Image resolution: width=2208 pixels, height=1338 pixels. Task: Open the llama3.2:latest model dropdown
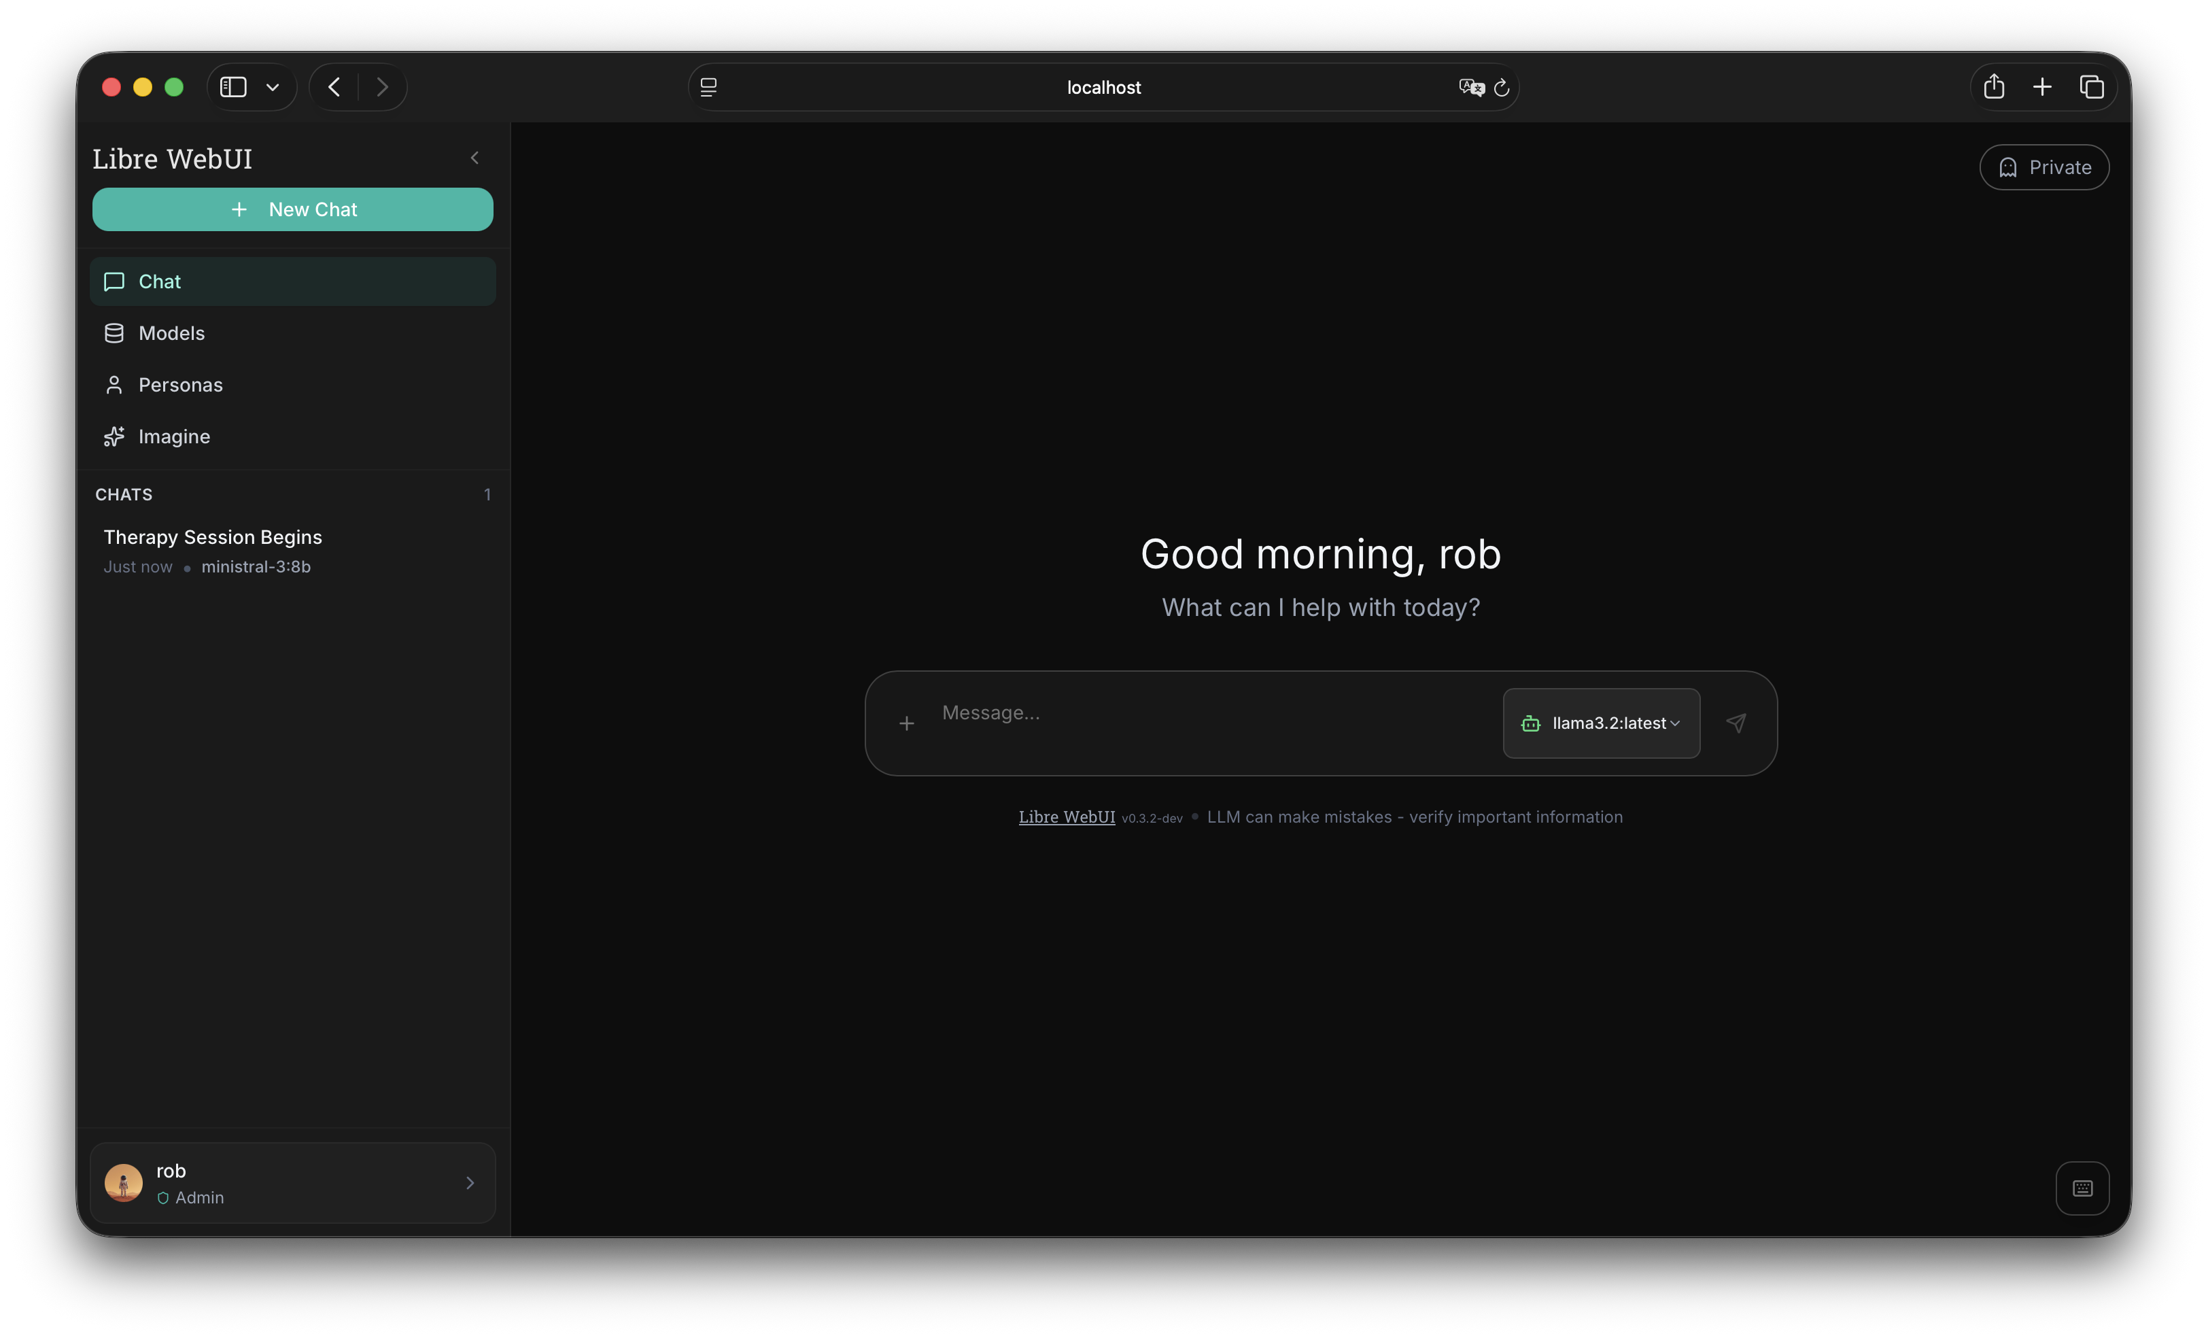point(1600,723)
